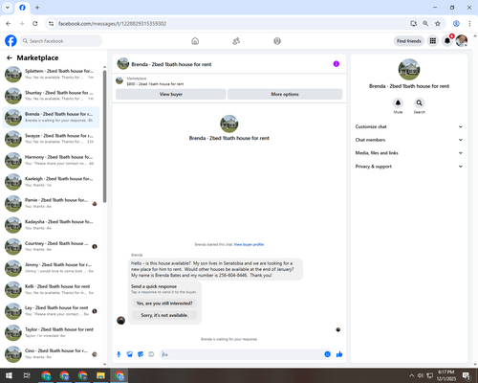Open the emoji picker in message box
This screenshot has width=478, height=383.
click(327, 354)
